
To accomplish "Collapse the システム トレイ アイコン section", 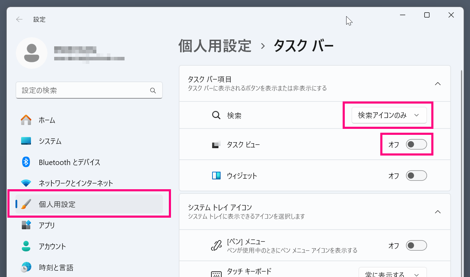I will (x=438, y=212).
